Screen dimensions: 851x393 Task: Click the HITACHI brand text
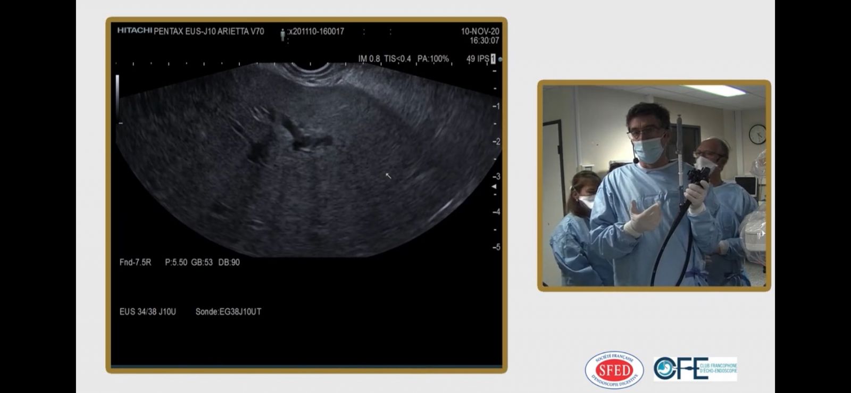pyautogui.click(x=135, y=31)
